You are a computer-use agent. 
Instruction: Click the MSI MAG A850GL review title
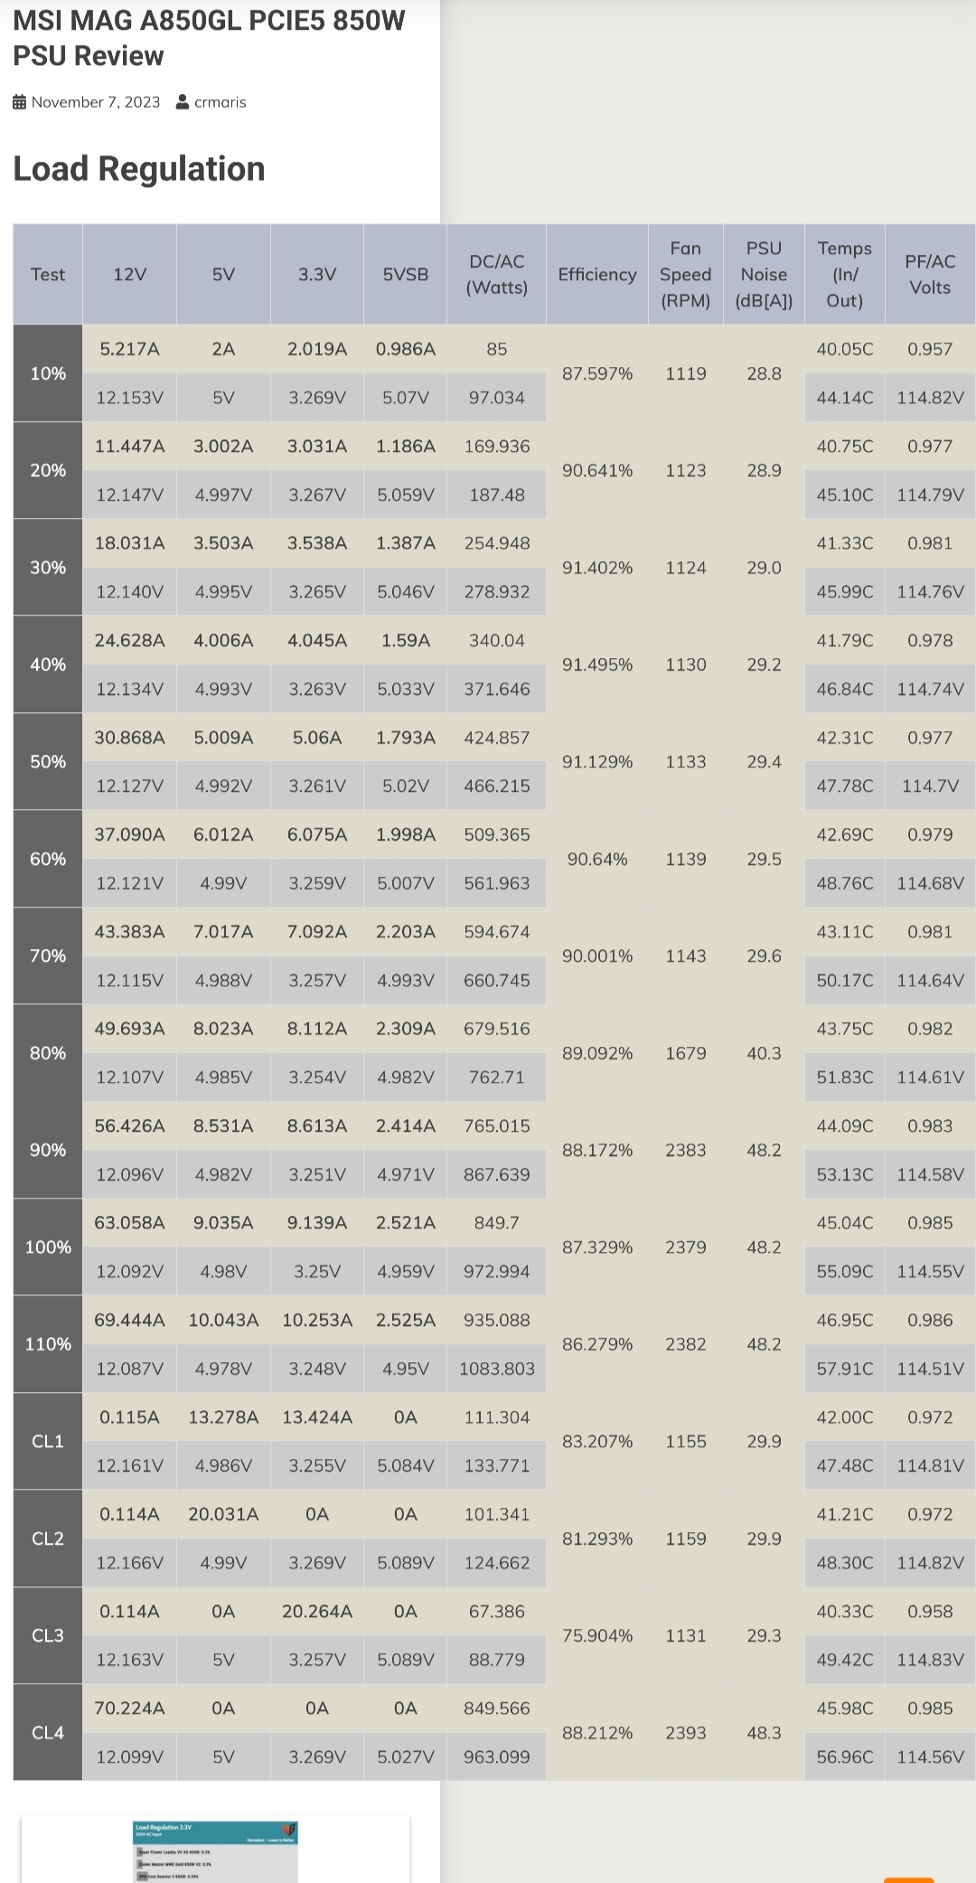click(x=209, y=38)
